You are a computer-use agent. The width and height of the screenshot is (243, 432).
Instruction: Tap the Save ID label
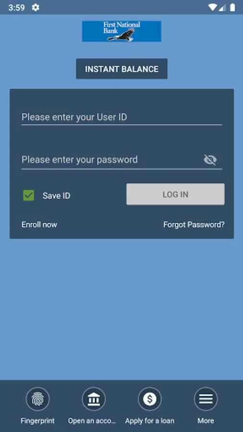click(57, 196)
